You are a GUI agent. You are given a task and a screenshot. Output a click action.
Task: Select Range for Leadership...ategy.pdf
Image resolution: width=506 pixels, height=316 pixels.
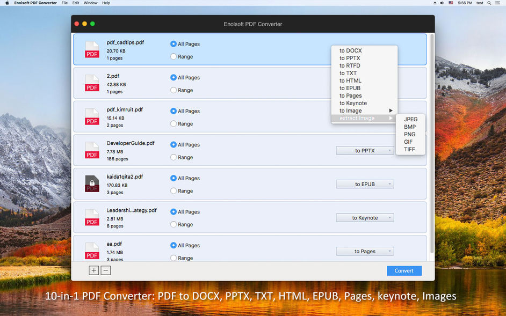click(174, 224)
